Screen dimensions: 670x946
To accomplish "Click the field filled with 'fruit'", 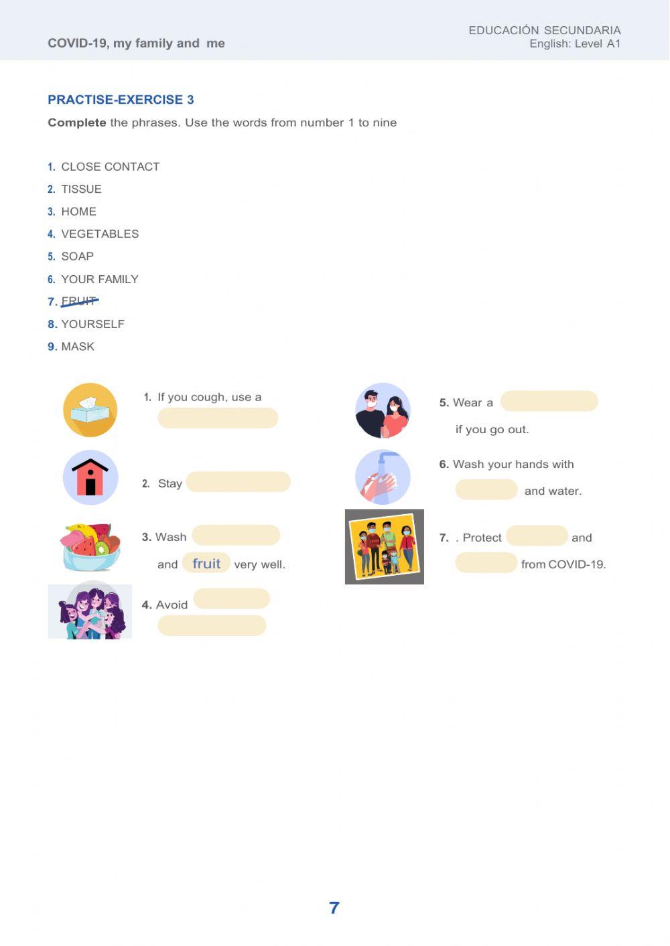I will coord(206,563).
